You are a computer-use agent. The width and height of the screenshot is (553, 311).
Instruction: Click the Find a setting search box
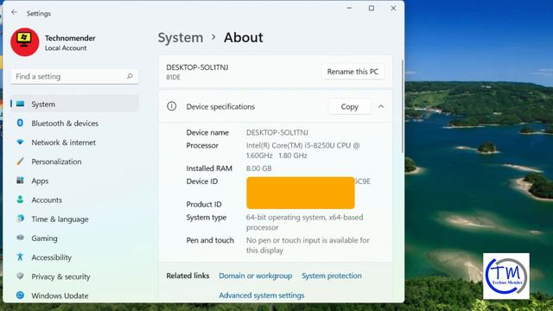pyautogui.click(x=74, y=77)
